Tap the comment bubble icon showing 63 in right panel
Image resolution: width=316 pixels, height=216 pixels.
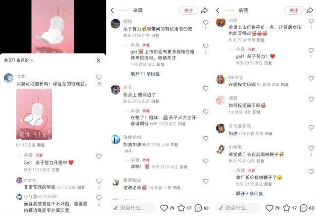[x=304, y=208]
